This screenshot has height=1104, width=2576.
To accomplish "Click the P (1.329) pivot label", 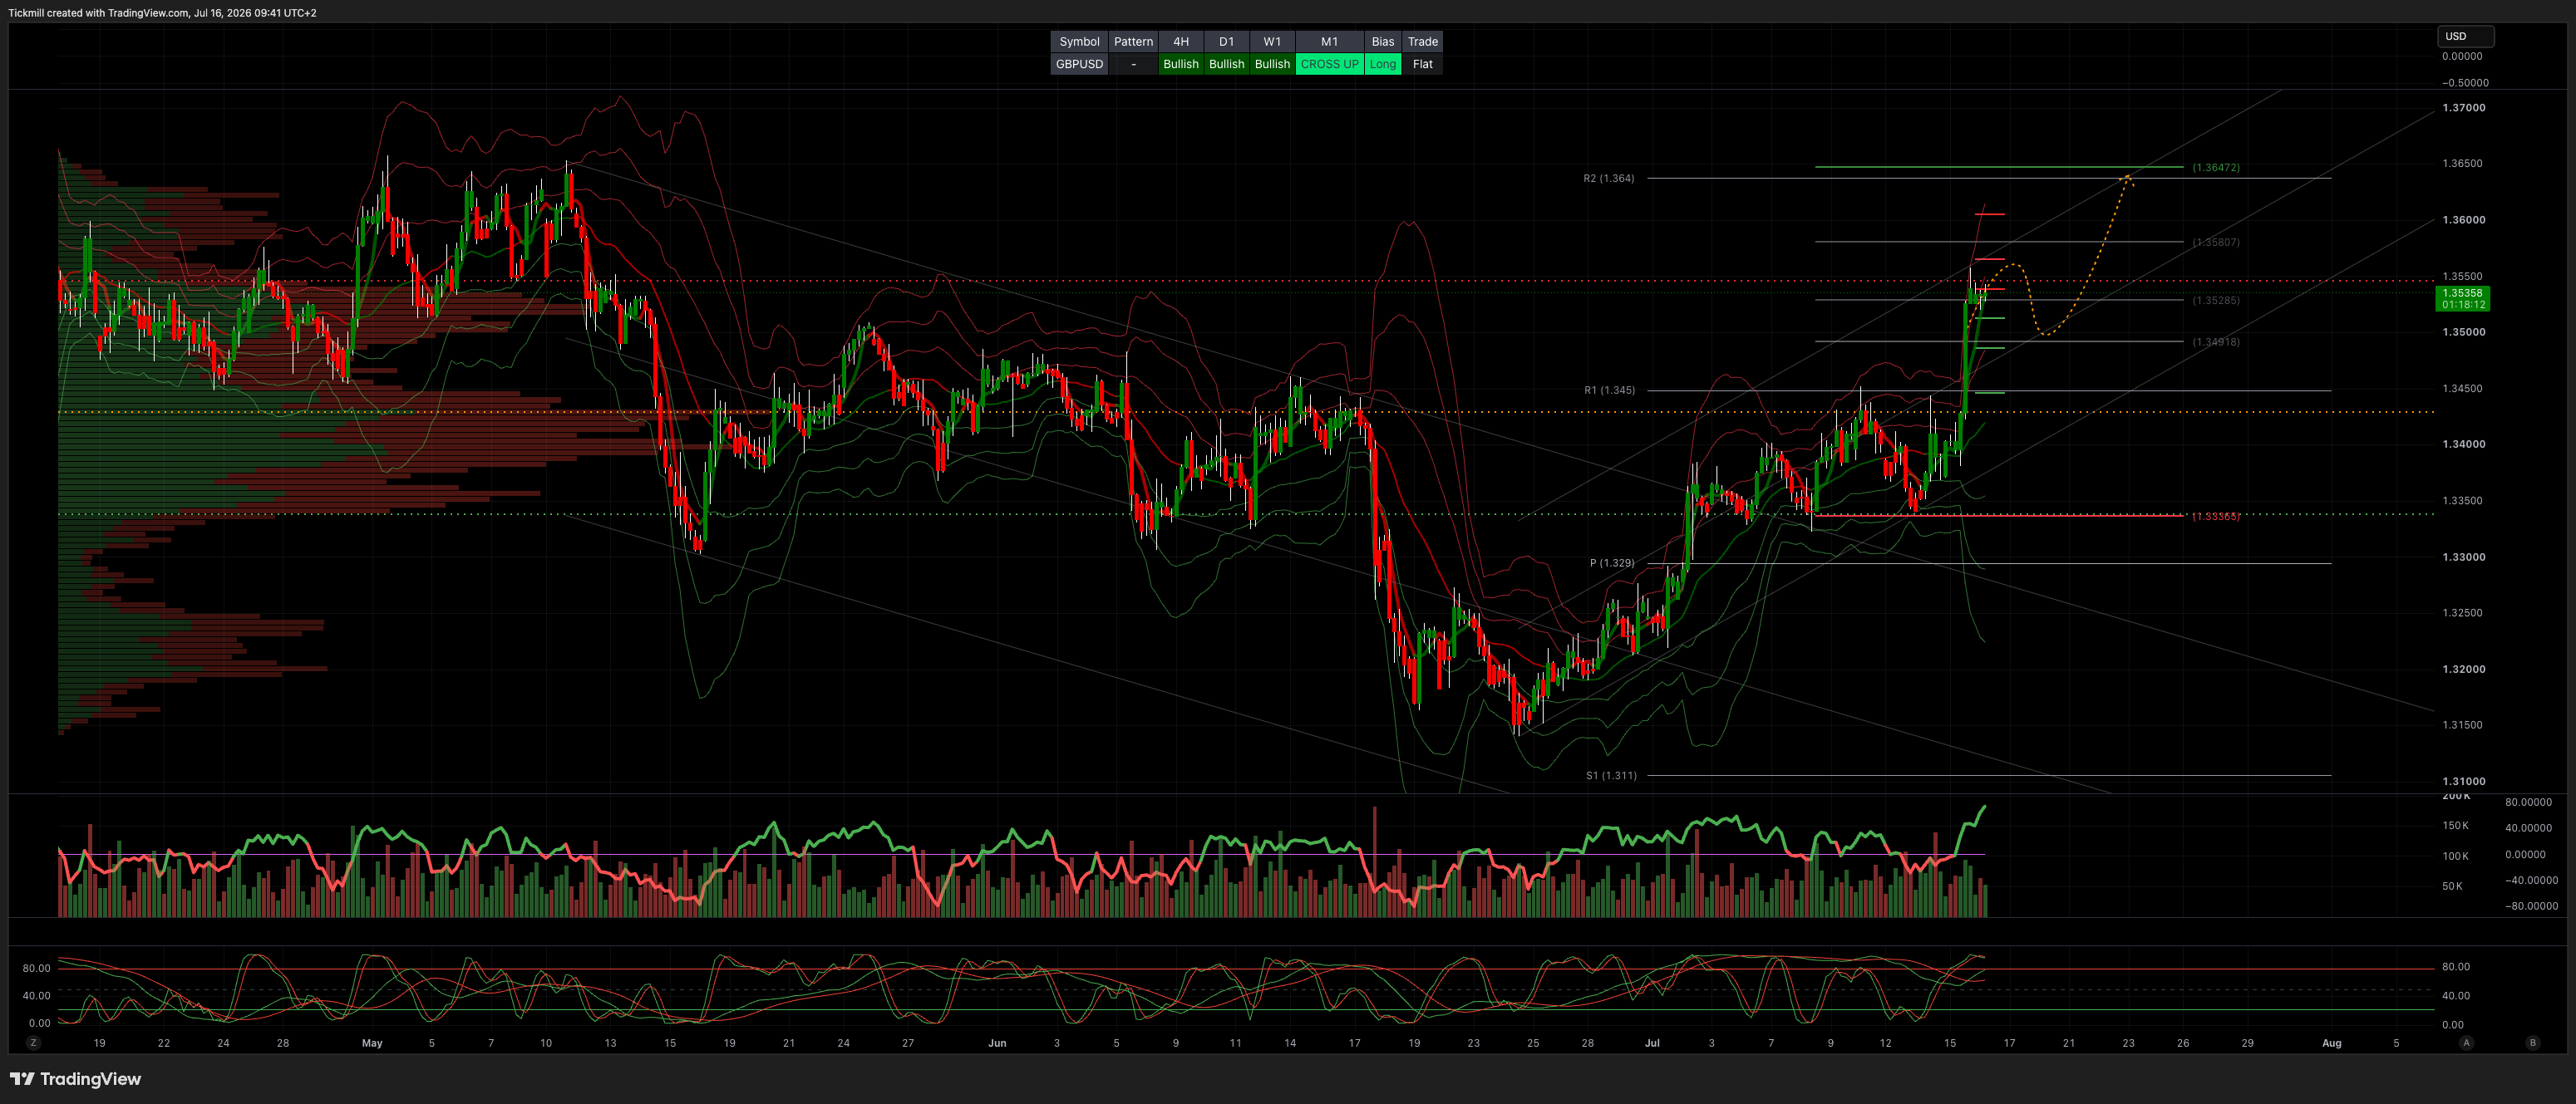I will pos(1612,563).
